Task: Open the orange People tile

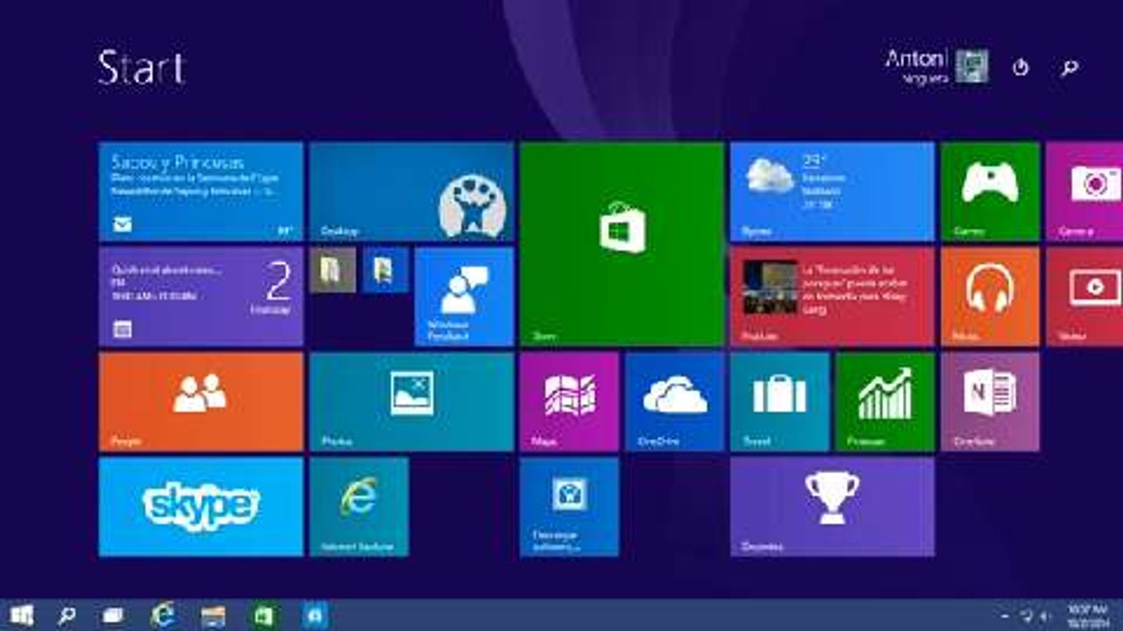Action: point(201,402)
